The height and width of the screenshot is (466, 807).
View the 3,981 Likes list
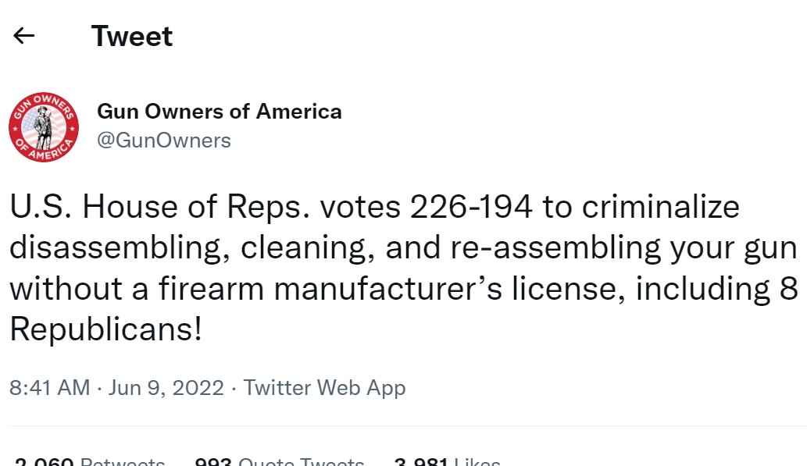pos(447,461)
